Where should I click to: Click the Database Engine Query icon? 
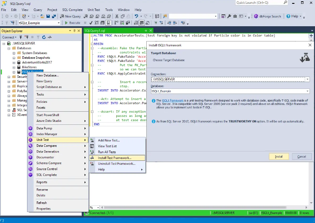(x=86, y=16)
